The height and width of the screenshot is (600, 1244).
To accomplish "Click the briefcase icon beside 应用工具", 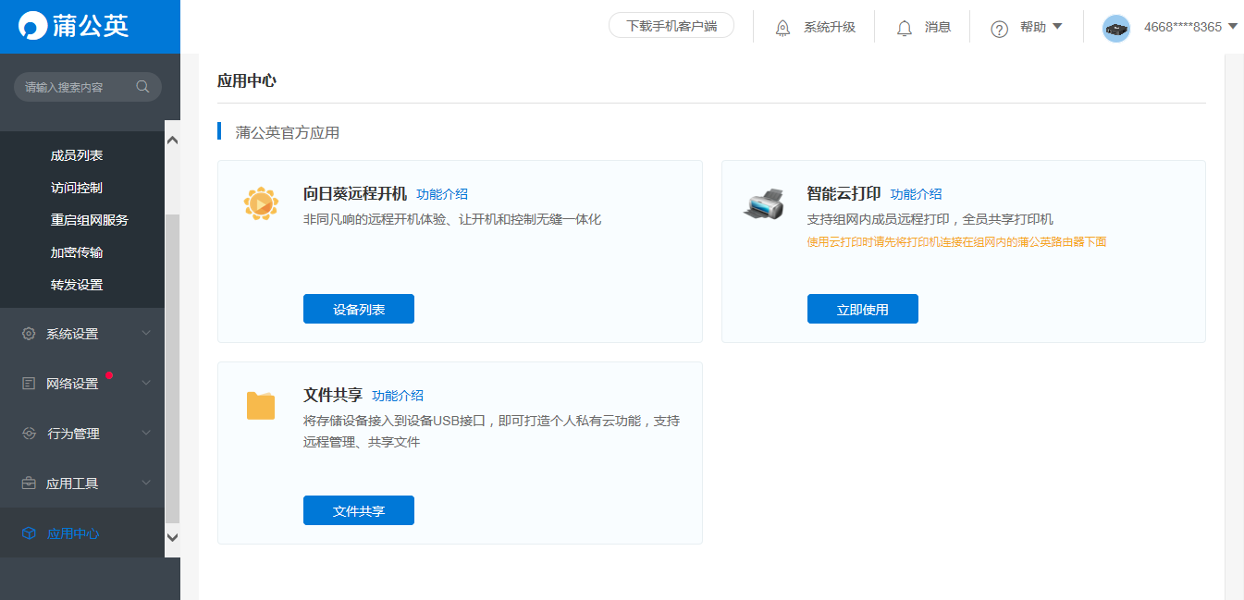I will 29,484.
